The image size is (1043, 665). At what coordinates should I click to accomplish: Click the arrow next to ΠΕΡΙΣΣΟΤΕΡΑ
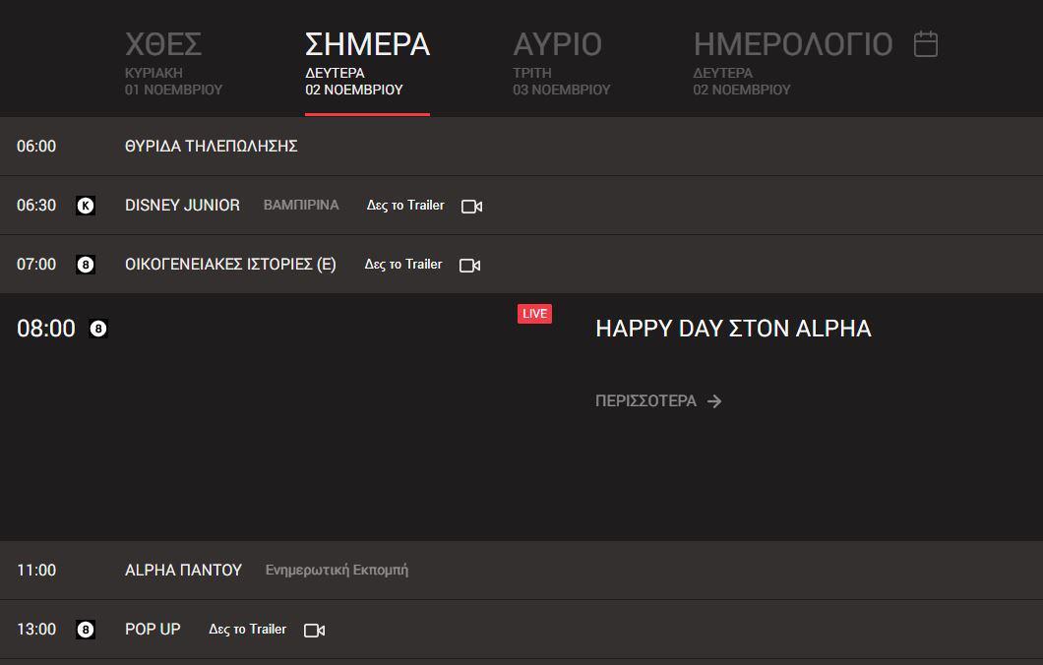click(x=714, y=401)
